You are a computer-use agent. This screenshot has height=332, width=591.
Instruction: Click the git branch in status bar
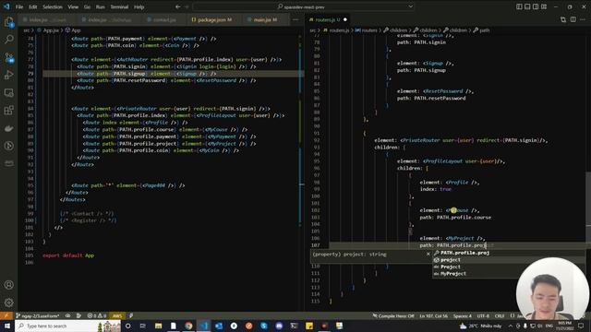(x=38, y=315)
